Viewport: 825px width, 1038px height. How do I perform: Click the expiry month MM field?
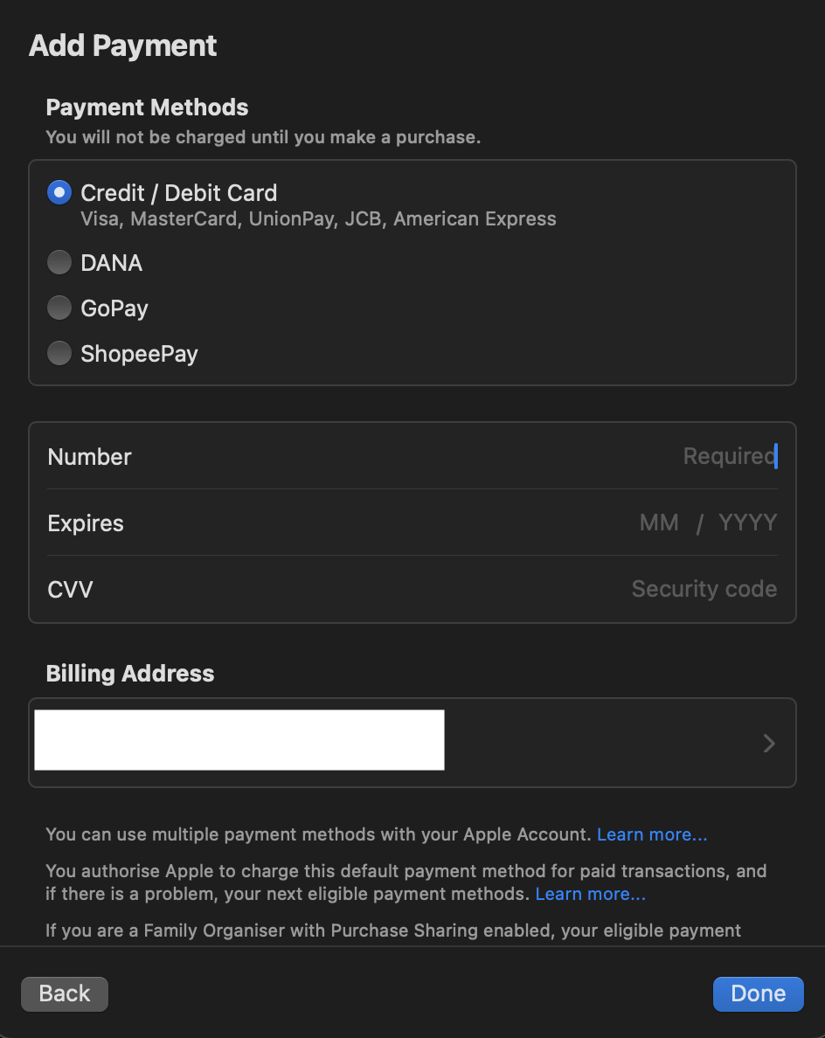[659, 522]
